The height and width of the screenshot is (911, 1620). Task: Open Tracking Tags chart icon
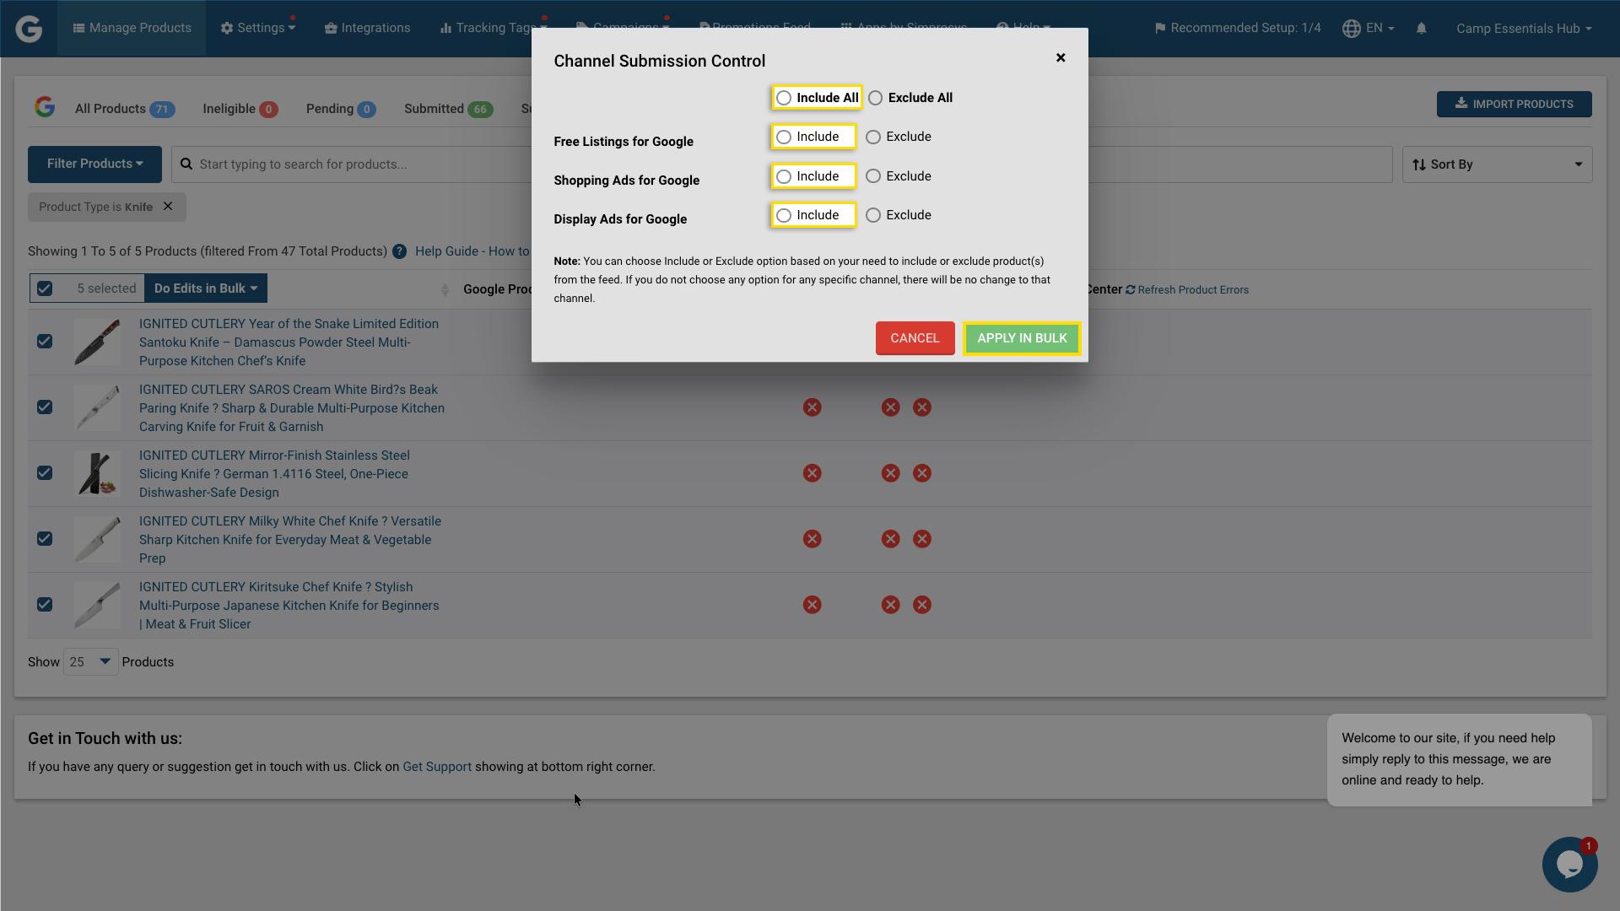coord(445,28)
